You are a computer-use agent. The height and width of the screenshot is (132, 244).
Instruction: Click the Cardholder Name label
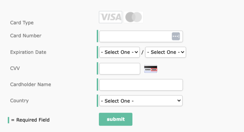pyautogui.click(x=30, y=85)
